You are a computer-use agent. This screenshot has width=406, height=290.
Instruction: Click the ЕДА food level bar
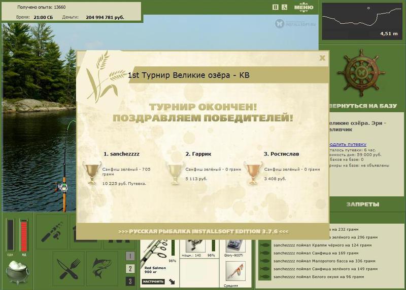coord(11,235)
